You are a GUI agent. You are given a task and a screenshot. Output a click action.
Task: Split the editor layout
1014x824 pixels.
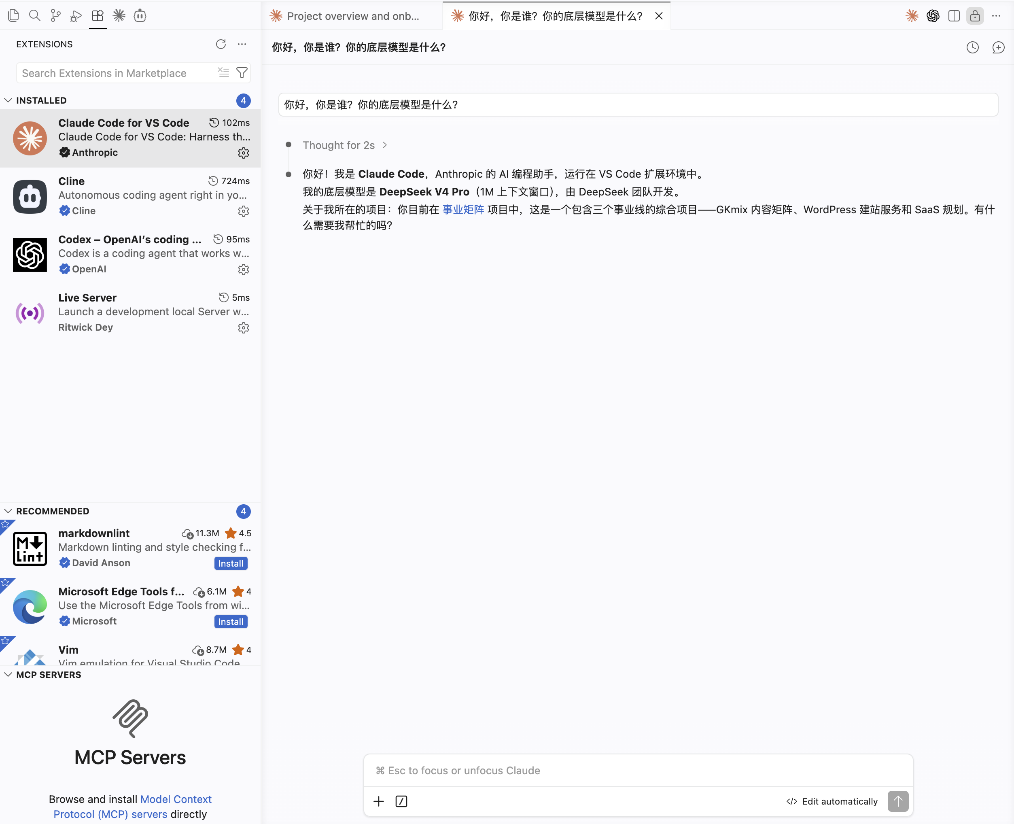(x=954, y=16)
